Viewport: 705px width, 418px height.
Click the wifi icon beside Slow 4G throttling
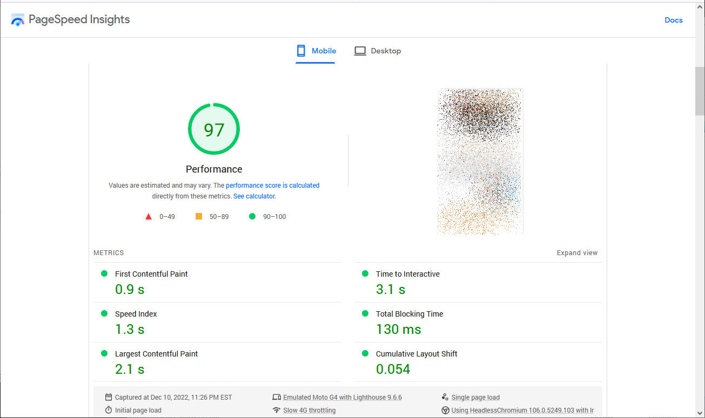coord(277,410)
